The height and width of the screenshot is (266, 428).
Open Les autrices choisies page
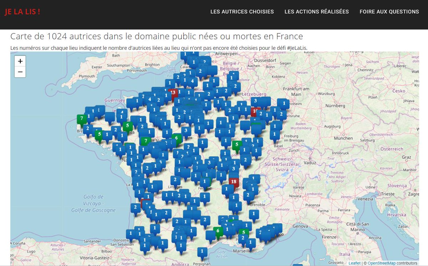[x=242, y=12]
